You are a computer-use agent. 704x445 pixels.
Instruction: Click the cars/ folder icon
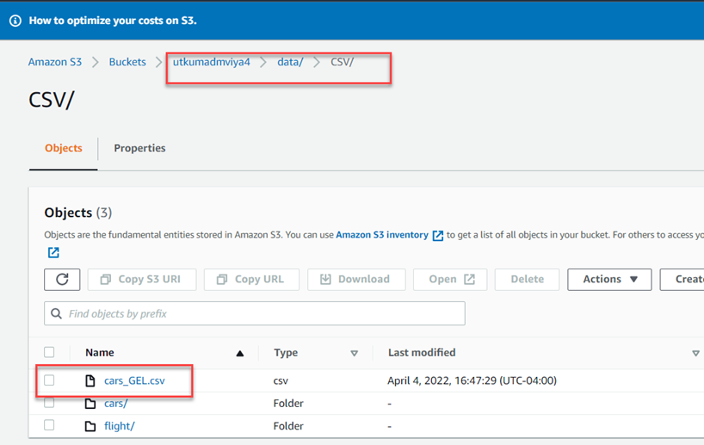[90, 403]
